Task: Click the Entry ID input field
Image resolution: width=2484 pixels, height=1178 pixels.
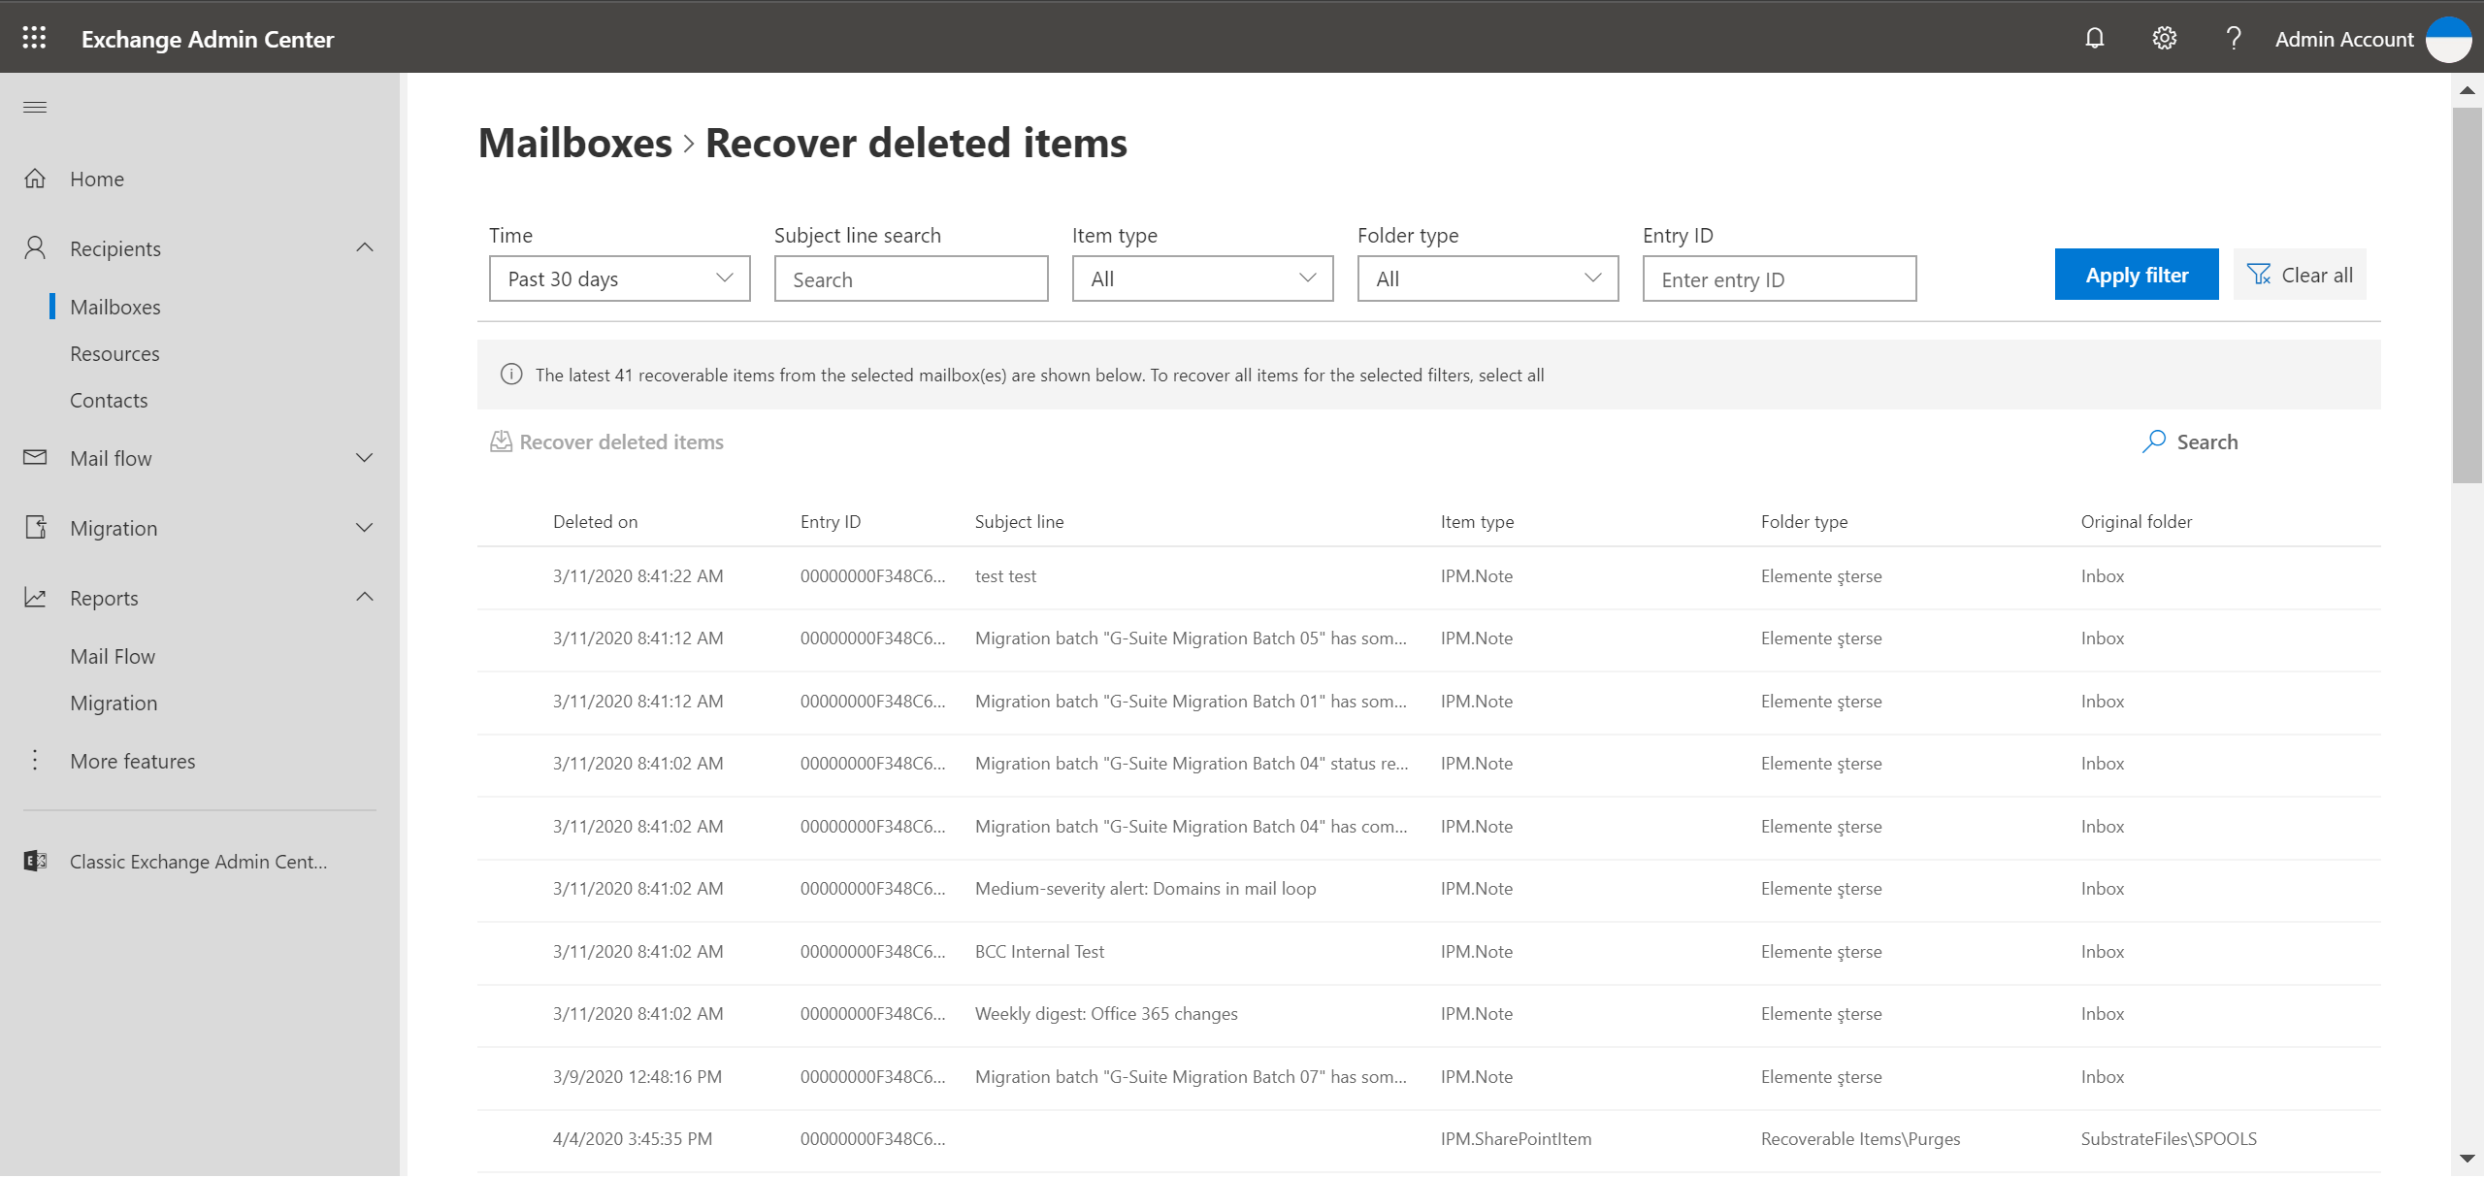Action: 1779,278
